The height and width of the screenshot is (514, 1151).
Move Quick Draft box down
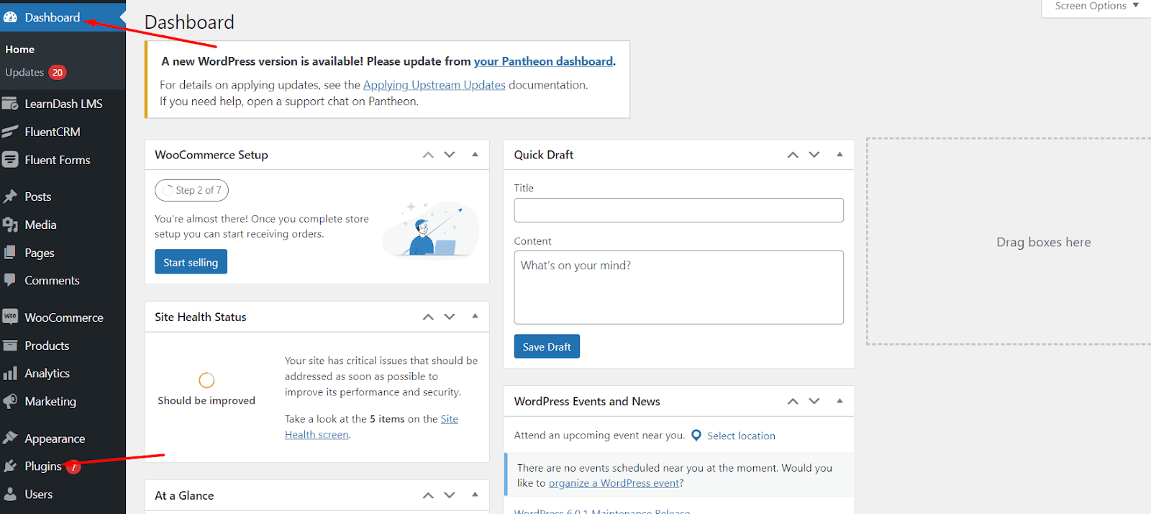click(814, 155)
